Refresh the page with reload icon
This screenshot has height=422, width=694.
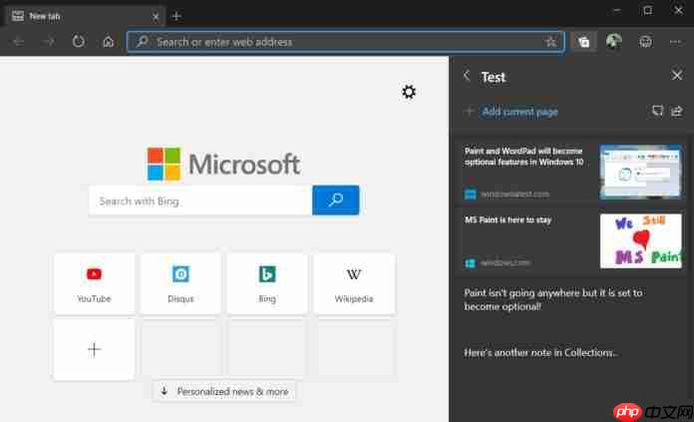click(79, 42)
